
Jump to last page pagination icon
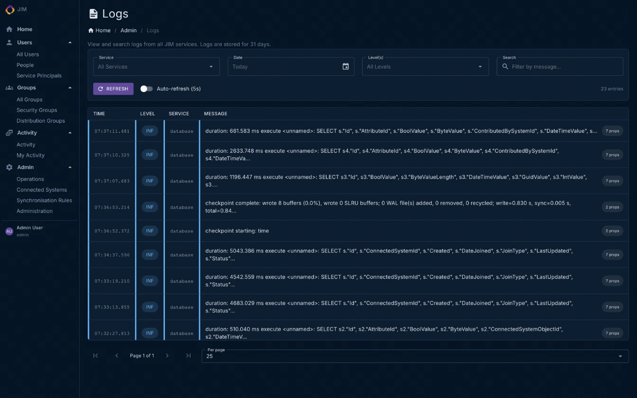[188, 356]
